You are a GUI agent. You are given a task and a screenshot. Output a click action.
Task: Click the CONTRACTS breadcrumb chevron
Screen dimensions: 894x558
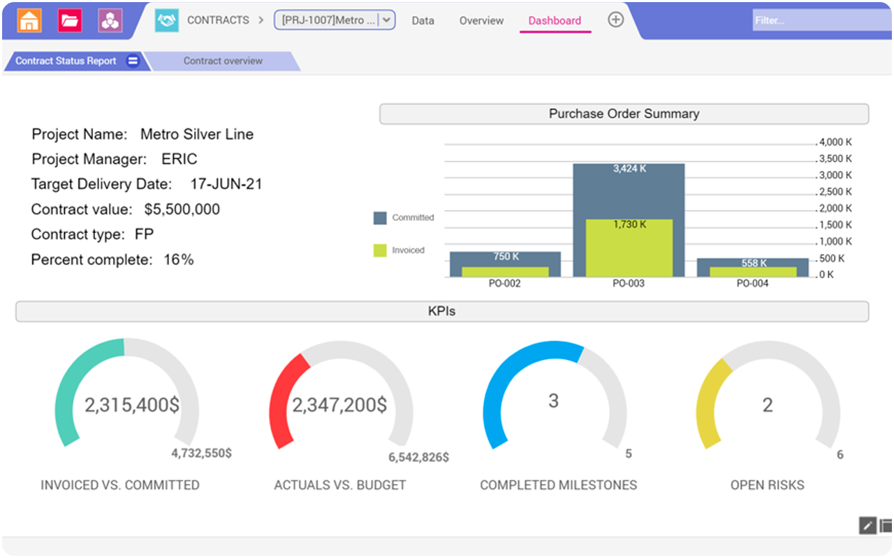pyautogui.click(x=262, y=20)
